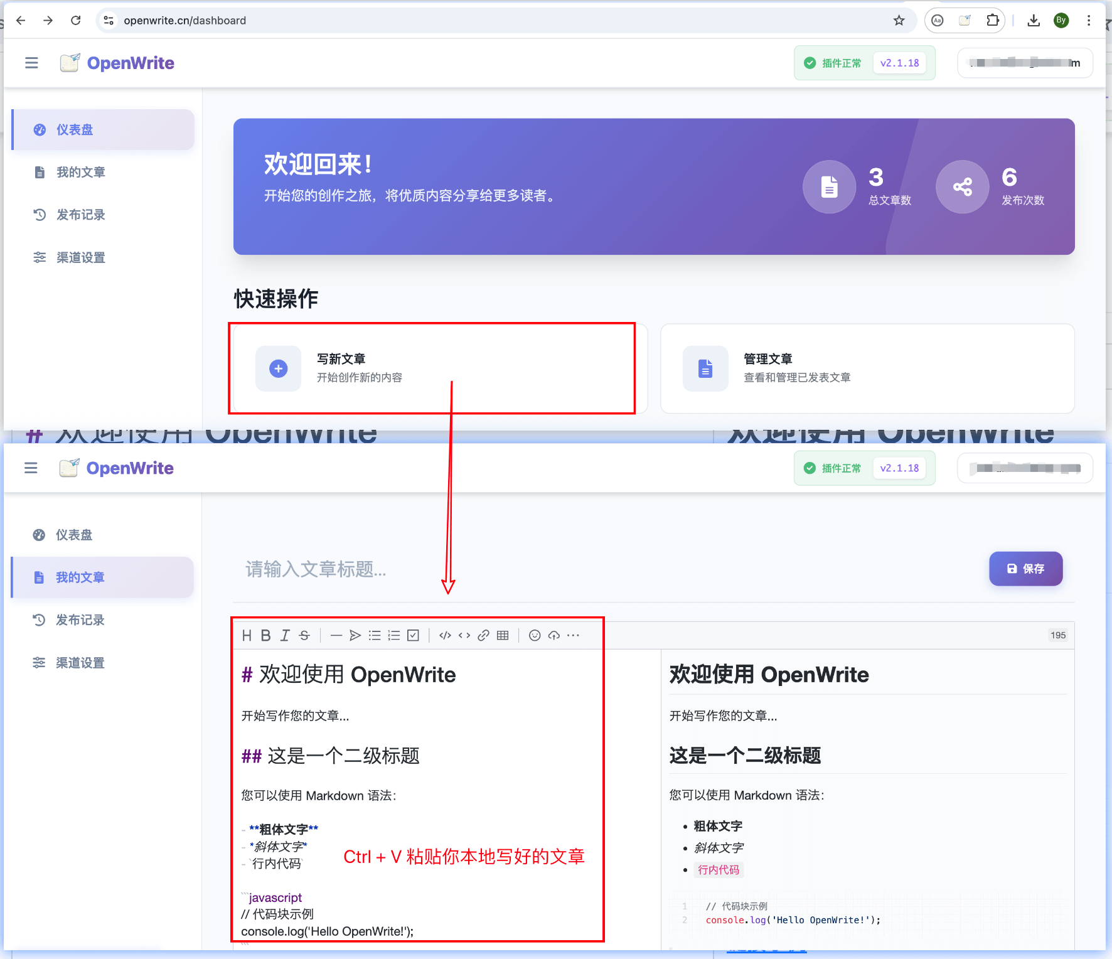Toggle the sidebar hamburger on the dashboard page
This screenshot has height=959, width=1112.
point(31,63)
